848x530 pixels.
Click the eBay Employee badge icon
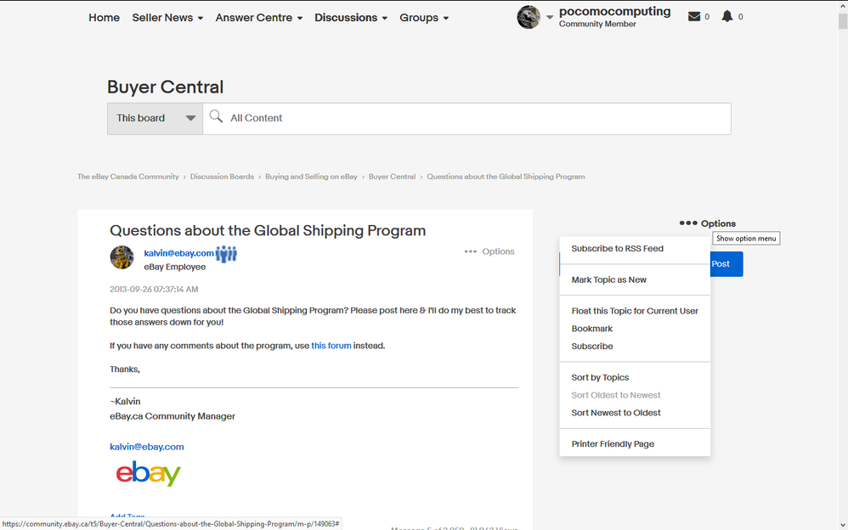pos(226,253)
